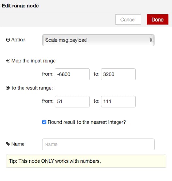
Task: Open the Action dropdown showing Scale msg.payload
Action: tap(99, 40)
